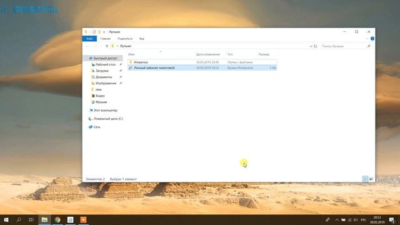Image resolution: width=400 pixels, height=225 pixels.
Task: Click the Properties icon in quick access toolbar
Action: click(94, 32)
